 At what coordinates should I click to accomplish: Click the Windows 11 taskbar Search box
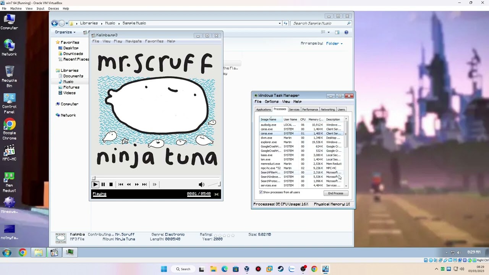[183, 269]
